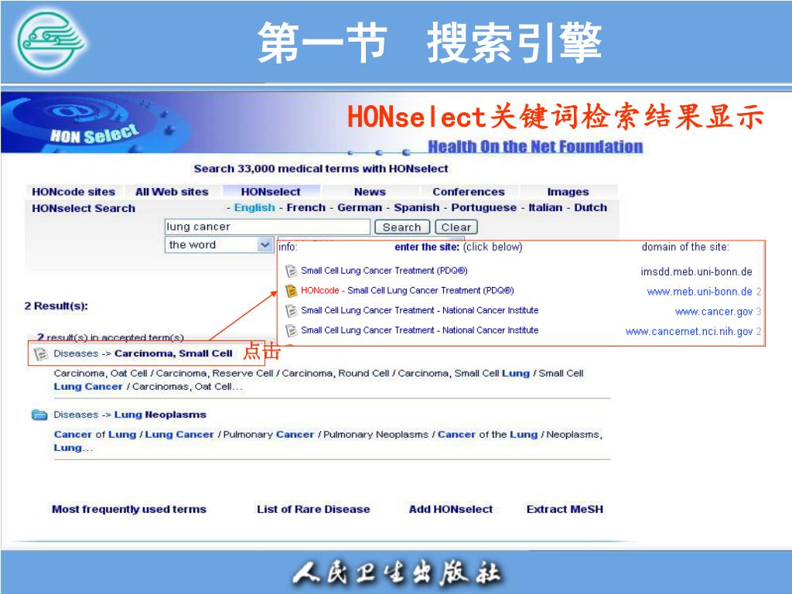Screen dimensions: 792x594
Task: Click '2 Result(s):' text
Action: [56, 306]
